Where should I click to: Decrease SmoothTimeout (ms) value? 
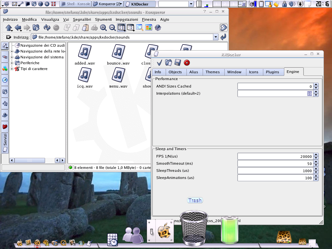tap(316, 165)
